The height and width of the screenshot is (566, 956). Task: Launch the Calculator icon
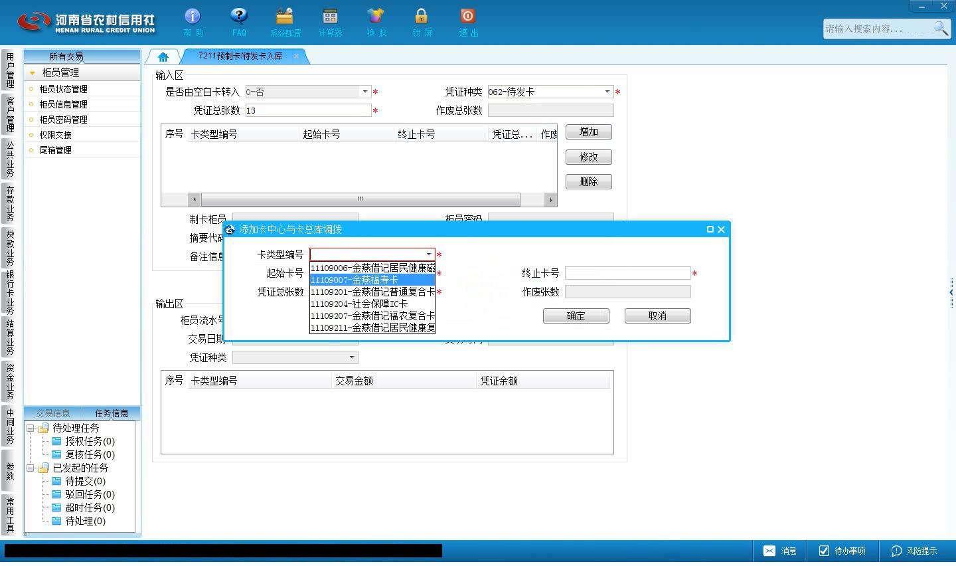[x=330, y=17]
